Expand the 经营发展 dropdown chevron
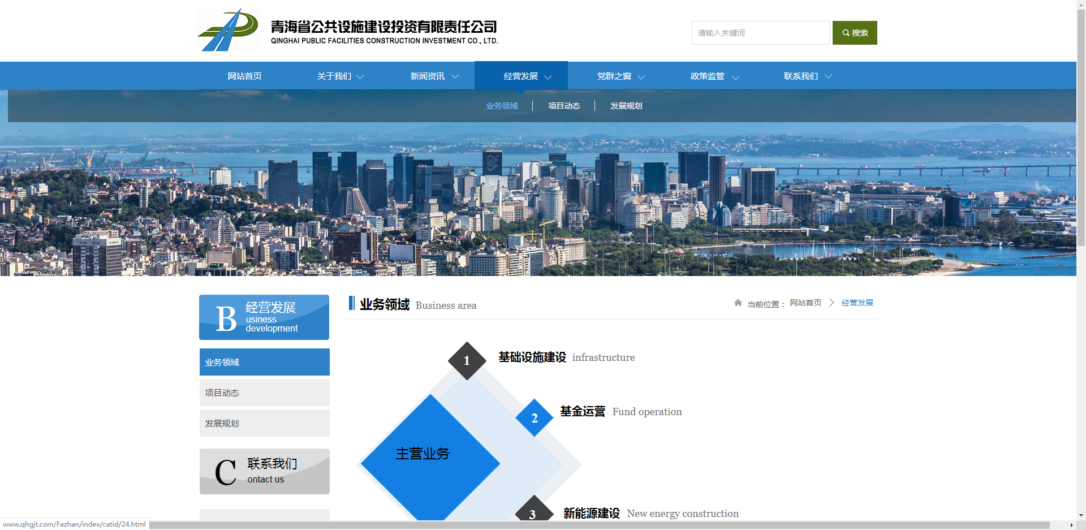 tap(548, 77)
